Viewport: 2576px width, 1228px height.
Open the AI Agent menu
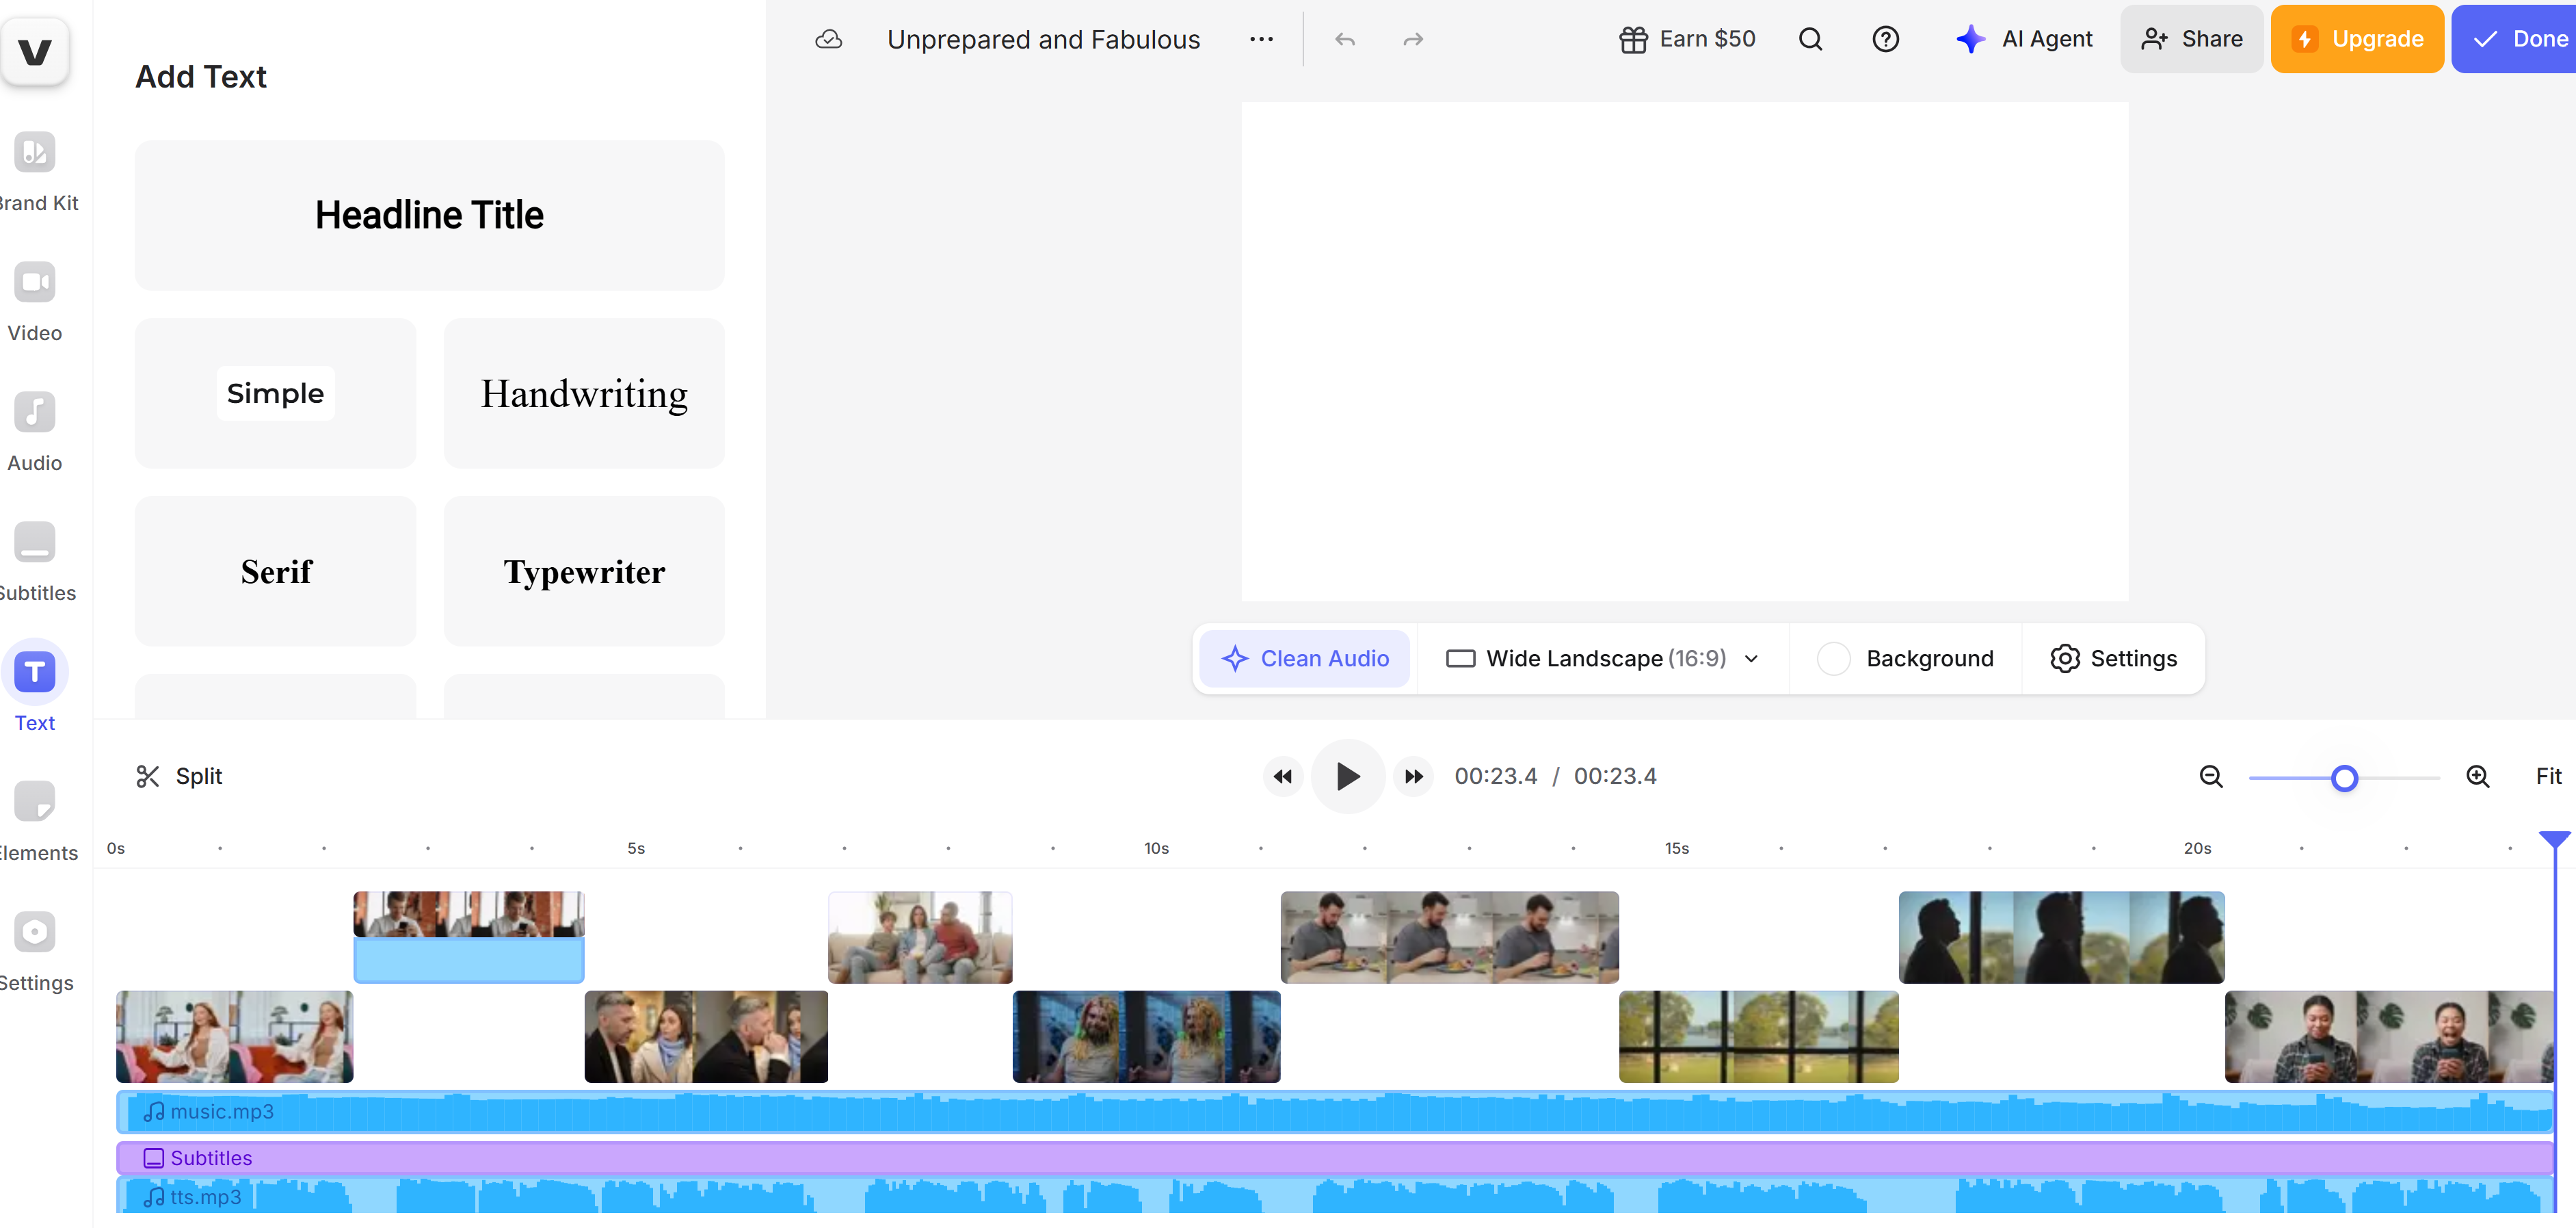(x=2023, y=39)
